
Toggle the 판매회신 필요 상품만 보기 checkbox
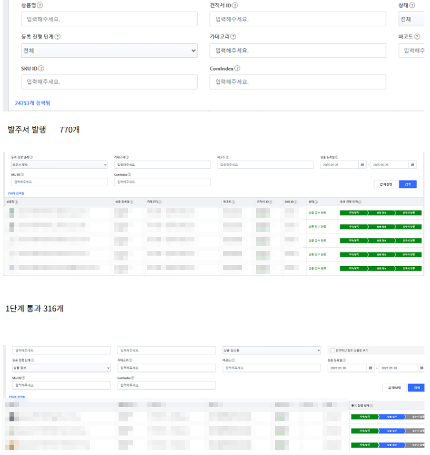(x=331, y=350)
